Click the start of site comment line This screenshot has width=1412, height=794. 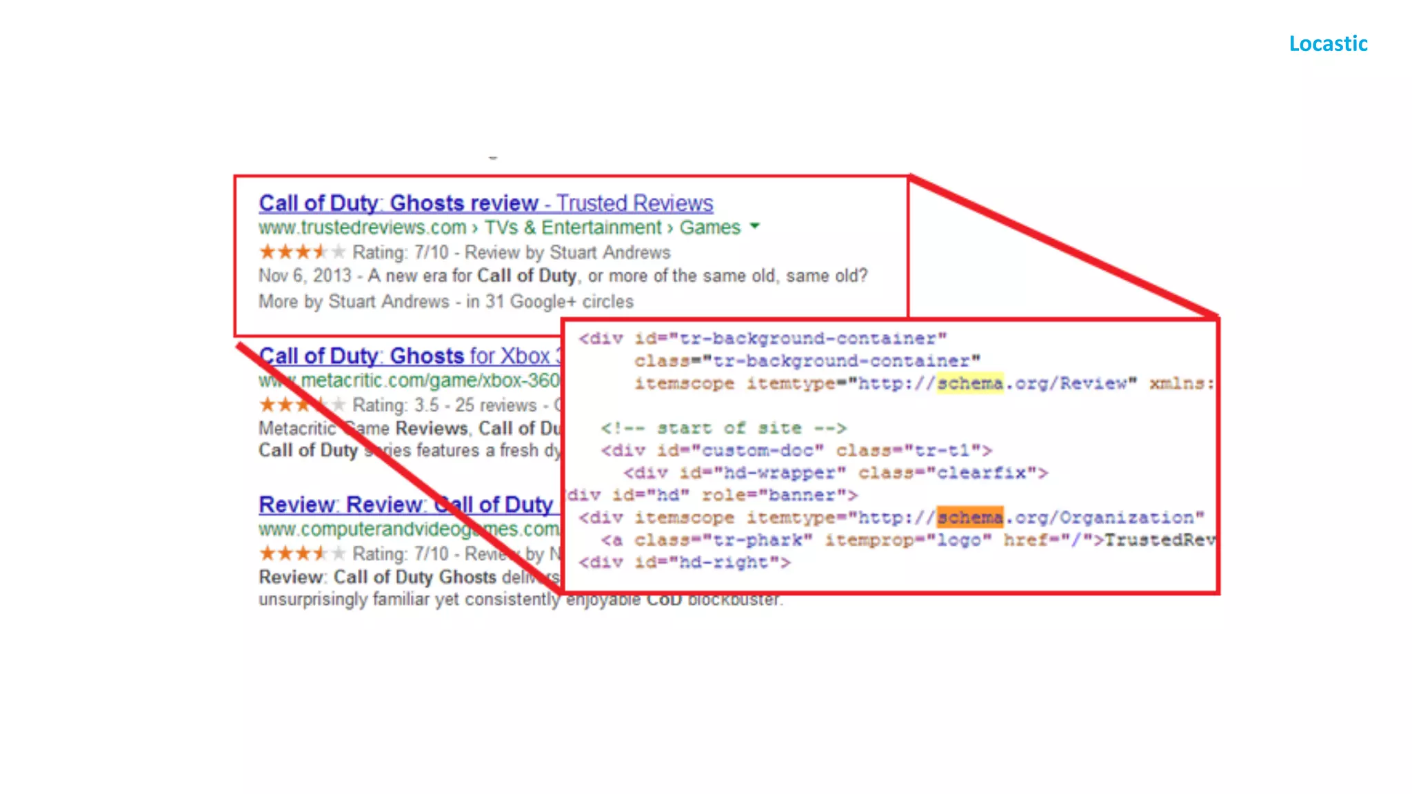coord(723,428)
